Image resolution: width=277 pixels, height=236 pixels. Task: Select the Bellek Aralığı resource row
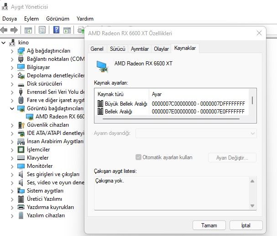(171, 112)
